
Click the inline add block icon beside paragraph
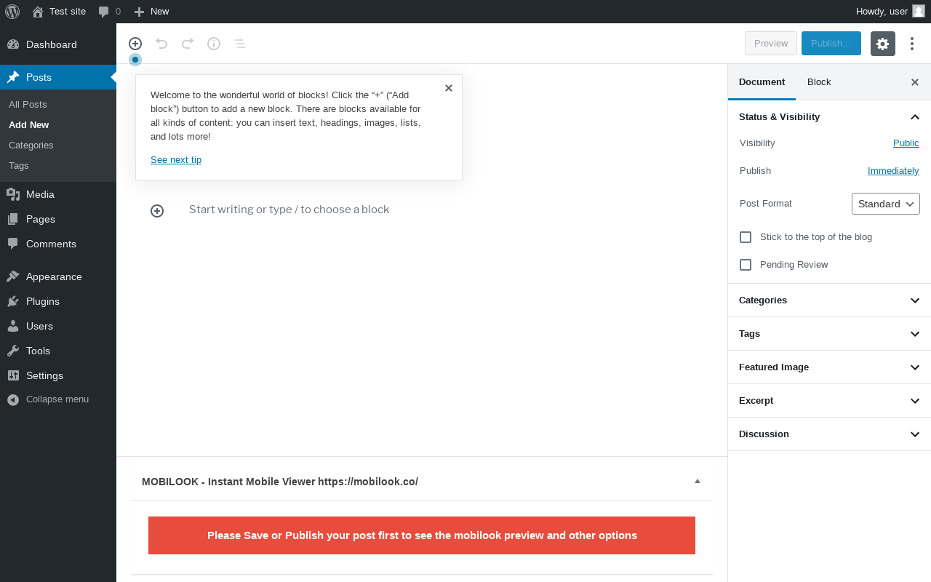(157, 211)
